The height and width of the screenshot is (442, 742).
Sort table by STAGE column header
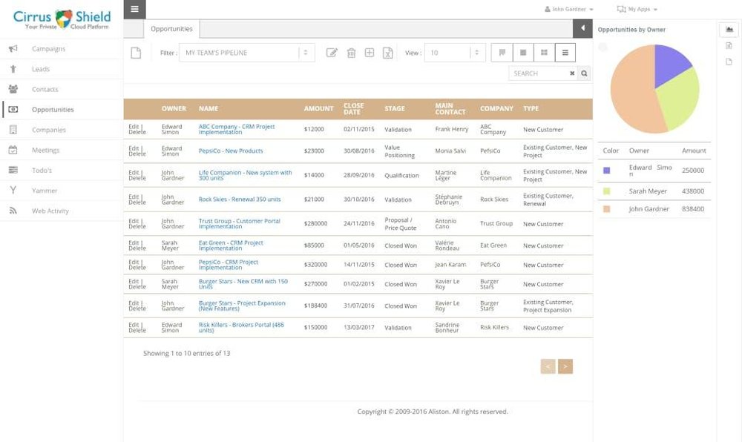[x=394, y=109]
